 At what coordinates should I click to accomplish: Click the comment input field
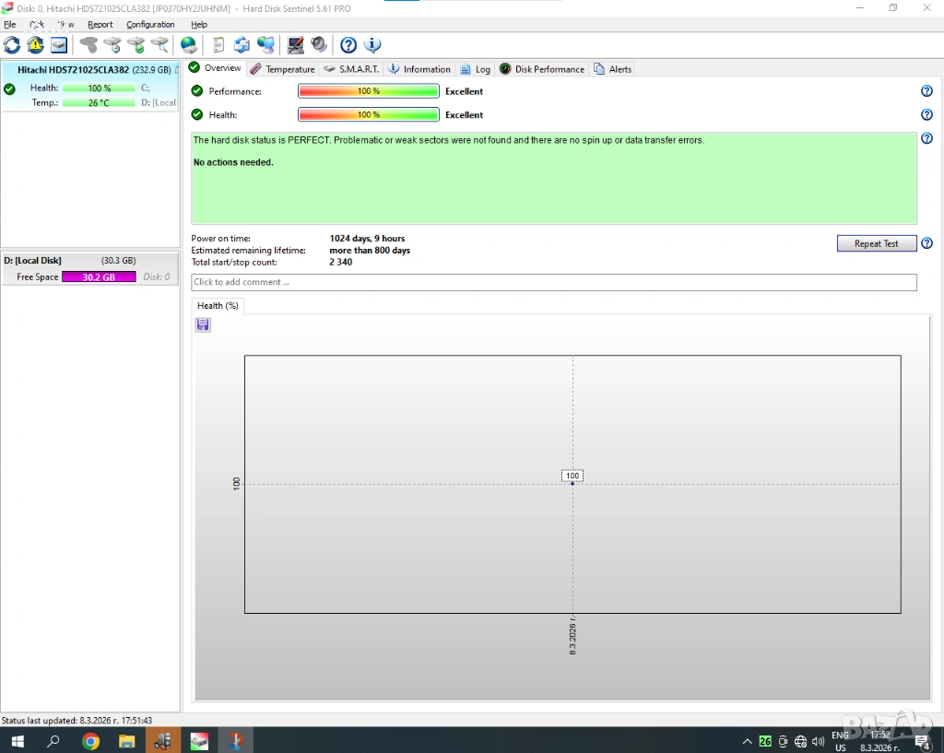[x=553, y=282]
